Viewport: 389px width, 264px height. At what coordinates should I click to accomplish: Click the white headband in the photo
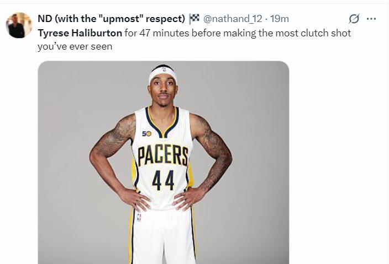click(x=162, y=74)
